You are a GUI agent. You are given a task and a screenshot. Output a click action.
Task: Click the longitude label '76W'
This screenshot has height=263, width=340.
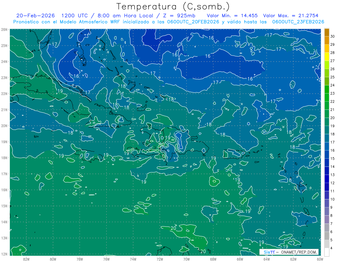coord(106,259)
